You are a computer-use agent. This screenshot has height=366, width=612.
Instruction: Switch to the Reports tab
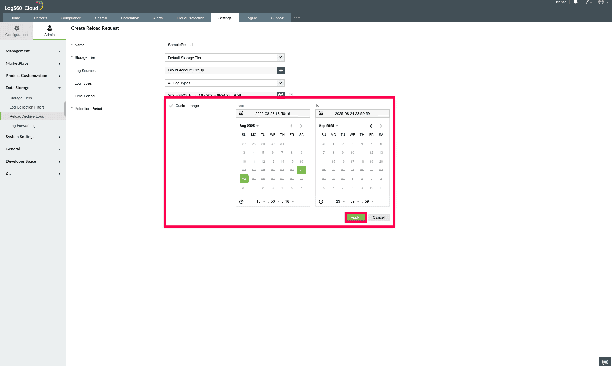click(41, 18)
